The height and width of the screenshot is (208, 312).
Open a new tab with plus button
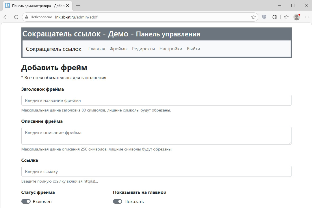pyautogui.click(x=78, y=5)
